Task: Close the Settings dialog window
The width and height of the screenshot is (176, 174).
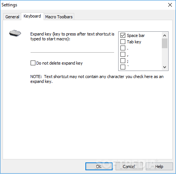Action: tap(170, 5)
